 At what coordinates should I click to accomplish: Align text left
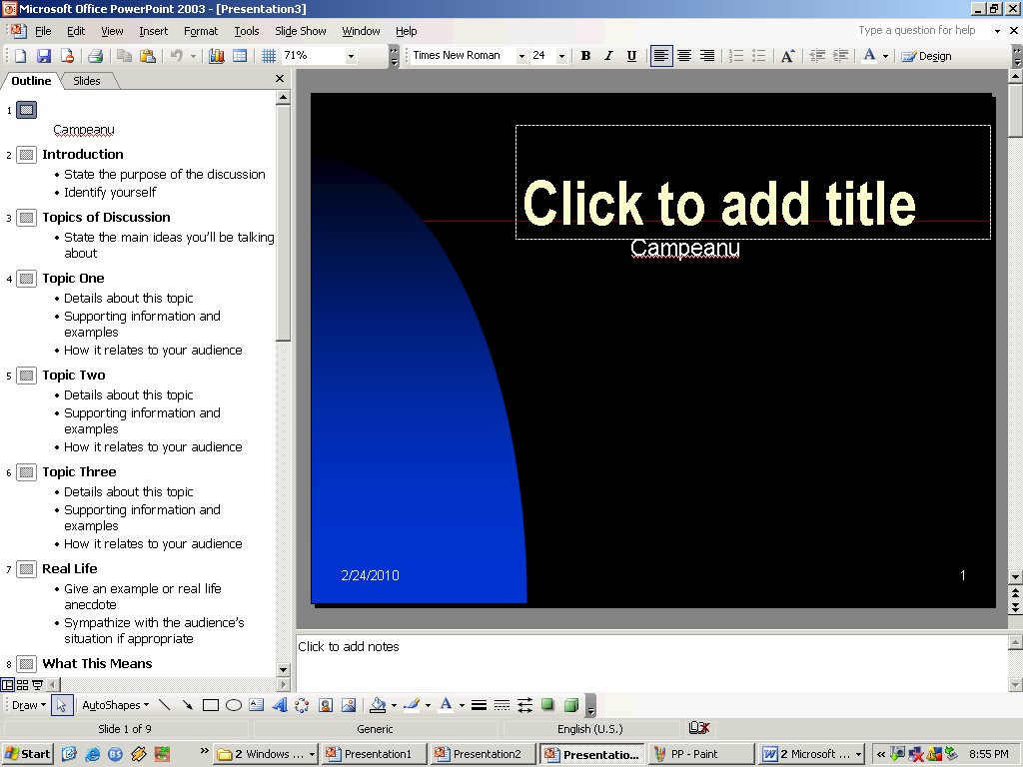coord(661,56)
